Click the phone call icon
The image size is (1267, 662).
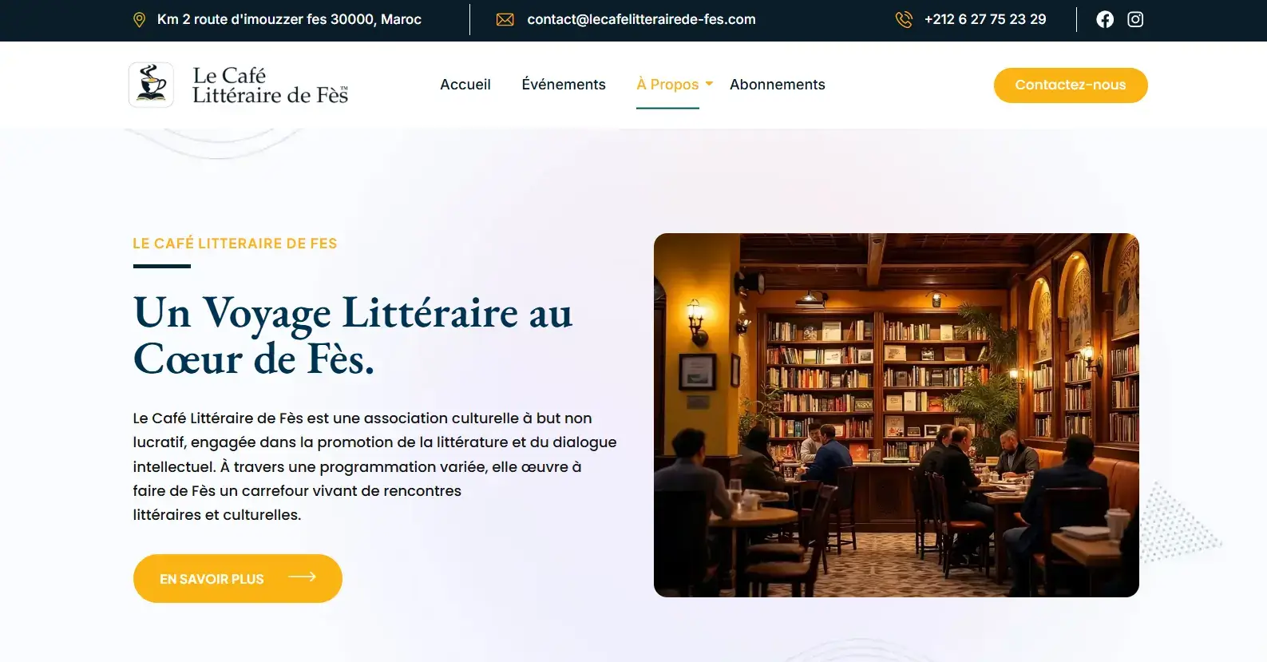904,20
